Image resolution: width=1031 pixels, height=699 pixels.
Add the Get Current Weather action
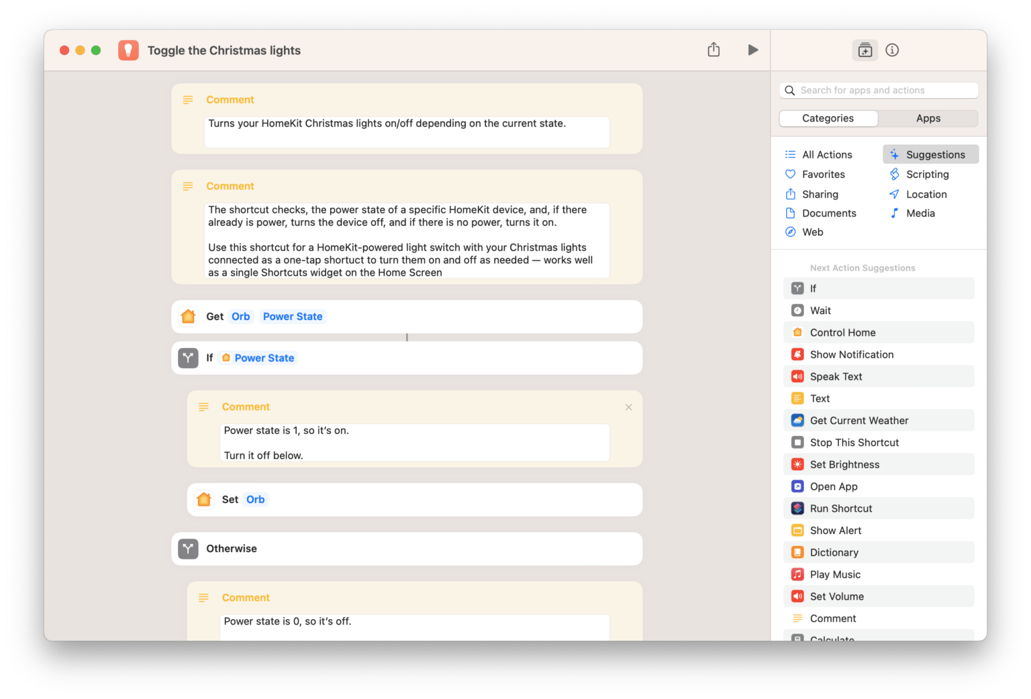tap(858, 421)
